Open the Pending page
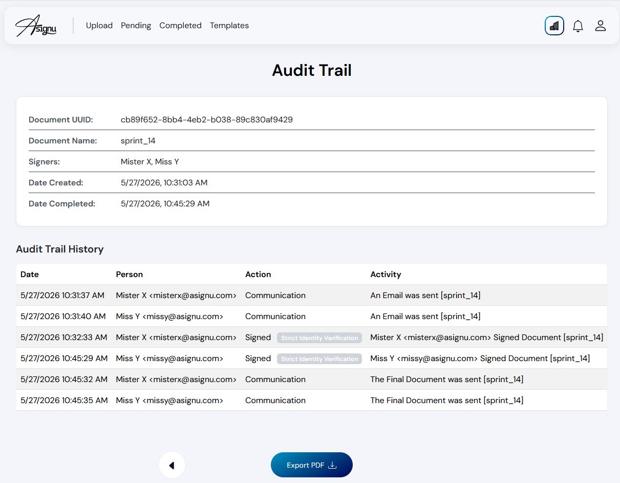Viewport: 620px width, 483px height. tap(136, 26)
